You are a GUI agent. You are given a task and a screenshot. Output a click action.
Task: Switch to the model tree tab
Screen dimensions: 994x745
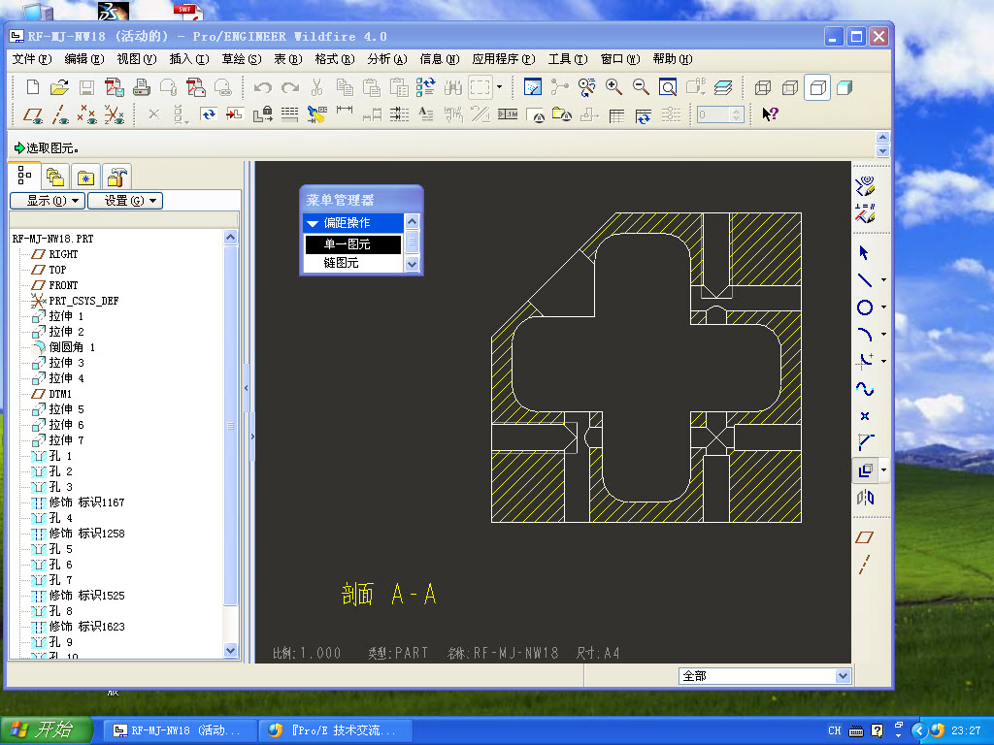pyautogui.click(x=24, y=177)
